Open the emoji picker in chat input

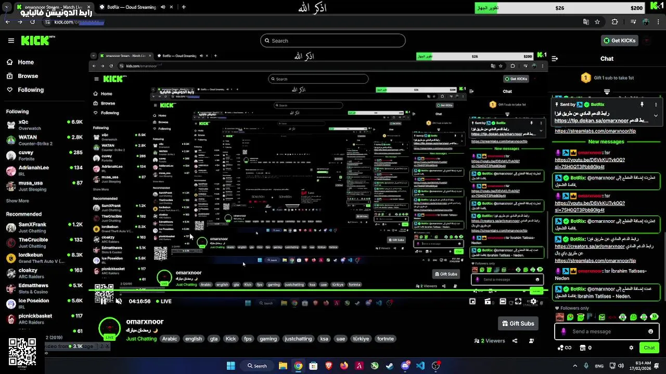click(x=650, y=331)
